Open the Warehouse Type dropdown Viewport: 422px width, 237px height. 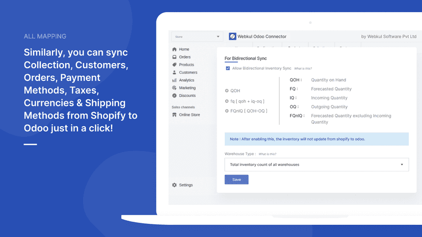(317, 164)
